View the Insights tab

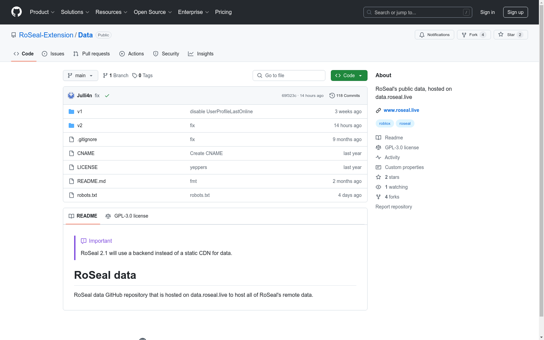click(201, 54)
